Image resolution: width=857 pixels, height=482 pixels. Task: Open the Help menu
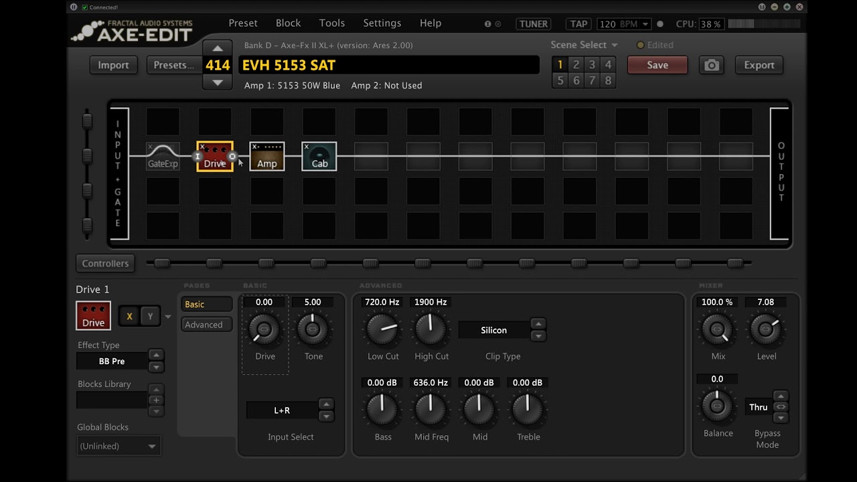[431, 23]
